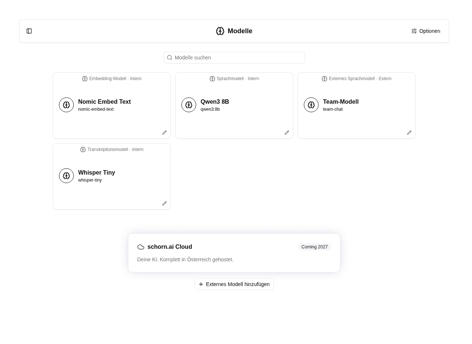Click the nomic-embed-text identifier
Image resolution: width=472 pixels, height=344 pixels.
coord(96,109)
